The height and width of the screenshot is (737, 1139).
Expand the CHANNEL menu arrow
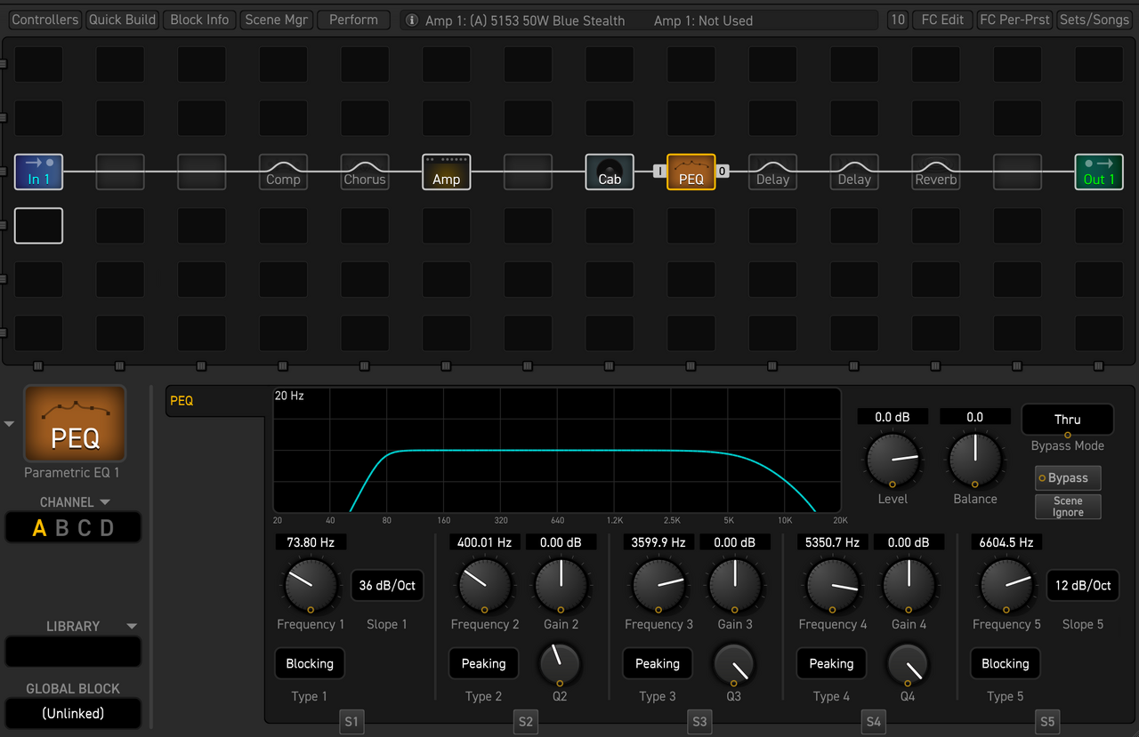pos(105,502)
